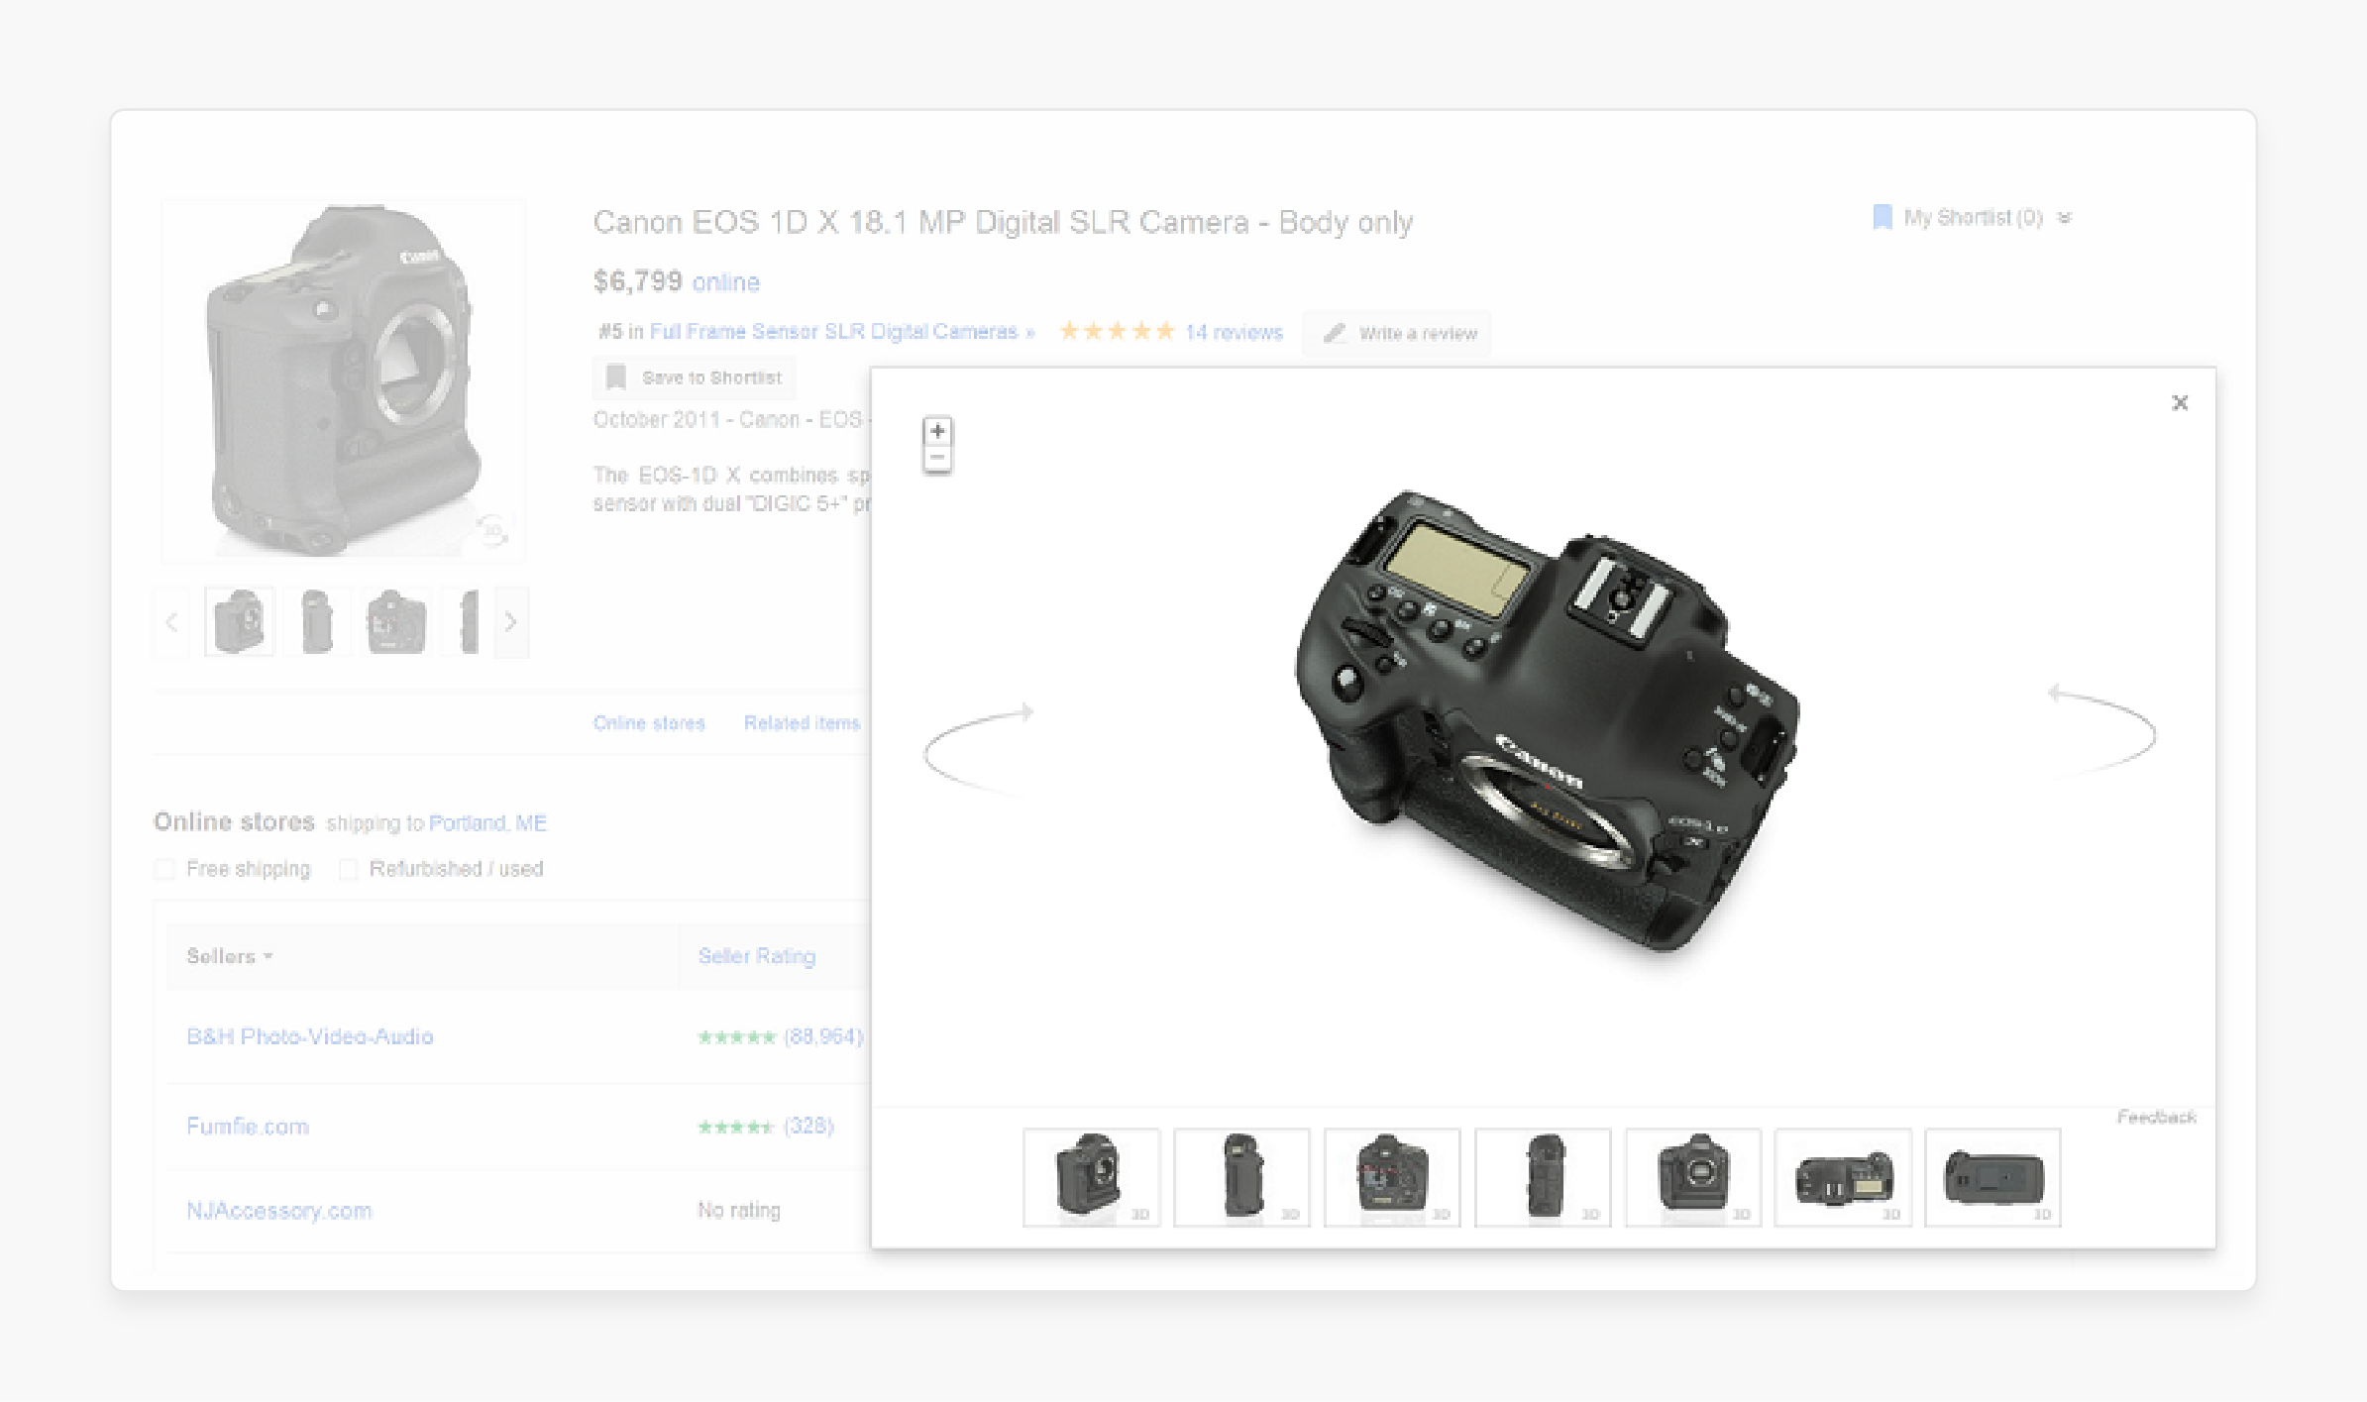Enable Free shipping checkbox
Viewport: 2367px width, 1402px height.
click(165, 870)
